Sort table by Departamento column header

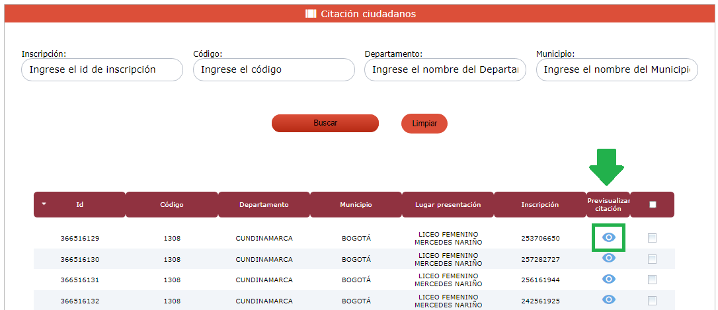click(x=264, y=205)
